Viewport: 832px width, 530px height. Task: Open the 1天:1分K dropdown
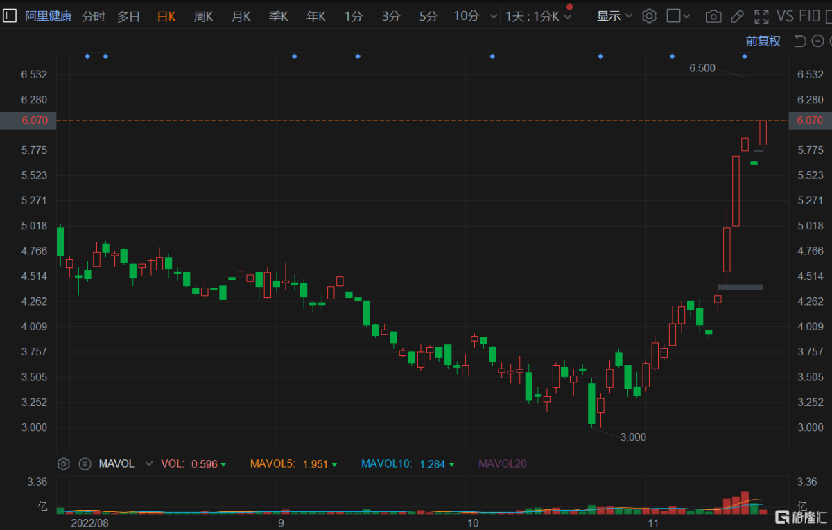539,16
